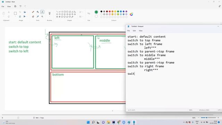
Task: Click the Rotate image icon
Action: (25, 12)
